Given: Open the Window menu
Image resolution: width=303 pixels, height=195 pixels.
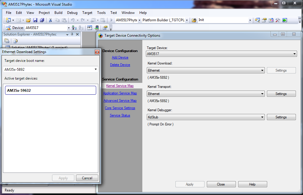Looking at the screenshot, I should point(128,12).
